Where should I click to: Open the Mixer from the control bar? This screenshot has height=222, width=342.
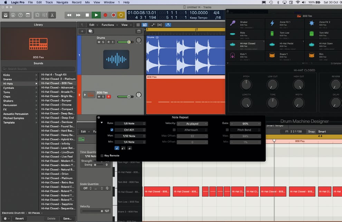tap(45, 15)
